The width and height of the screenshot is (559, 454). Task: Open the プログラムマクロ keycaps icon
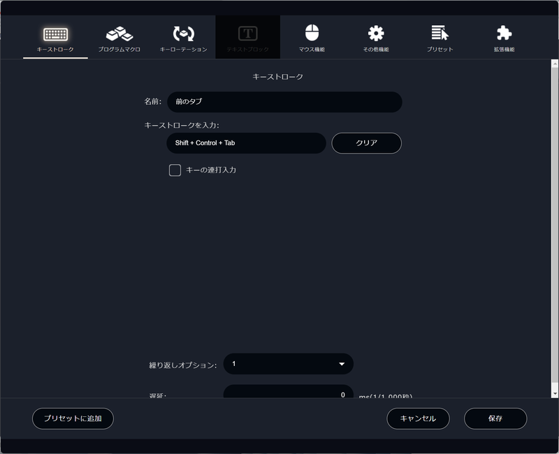[x=119, y=34]
